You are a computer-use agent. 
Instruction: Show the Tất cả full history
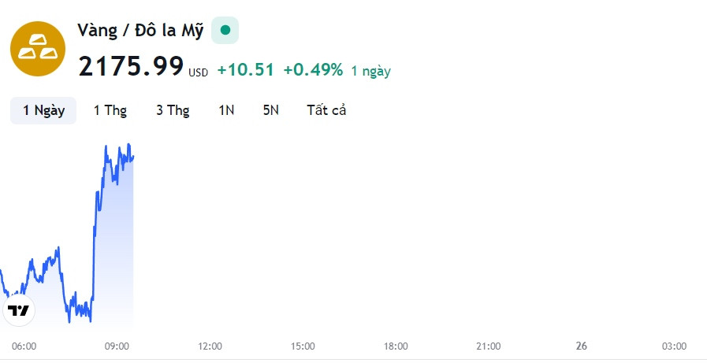[326, 110]
